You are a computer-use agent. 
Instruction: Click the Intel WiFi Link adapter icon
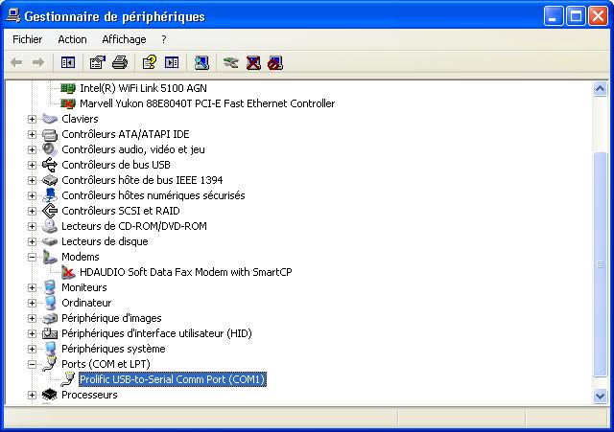pos(68,88)
